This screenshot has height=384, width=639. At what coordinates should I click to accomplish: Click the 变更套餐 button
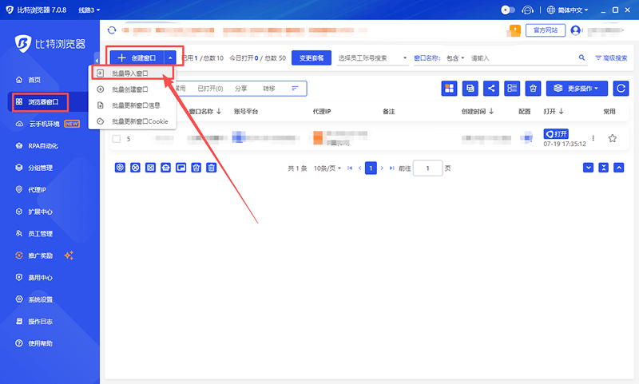pyautogui.click(x=312, y=58)
